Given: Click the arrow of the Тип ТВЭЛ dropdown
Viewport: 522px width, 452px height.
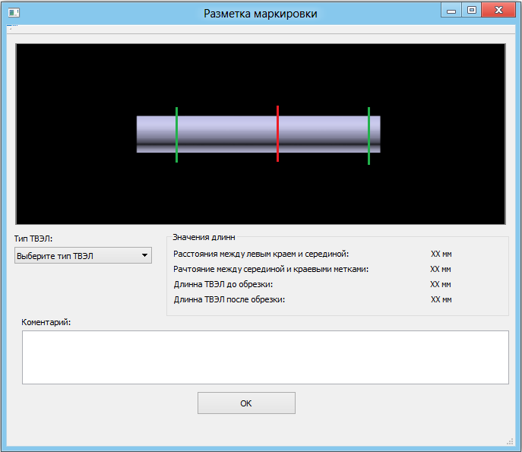Looking at the screenshot, I should (x=144, y=256).
